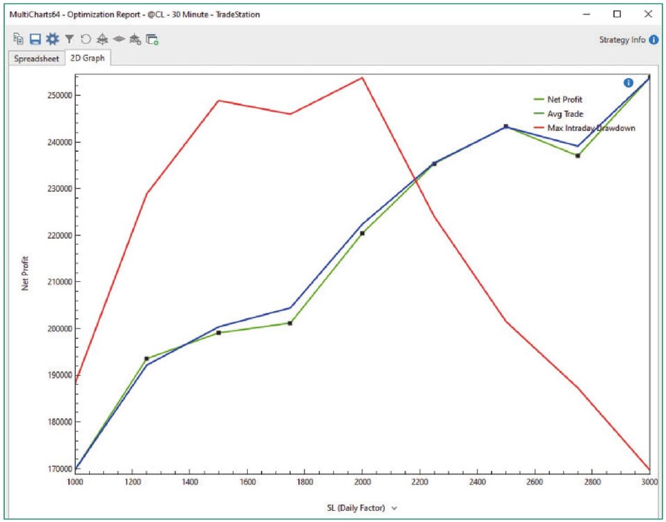666x522 pixels.
Task: Open the filter funnel tool
Action: point(69,40)
